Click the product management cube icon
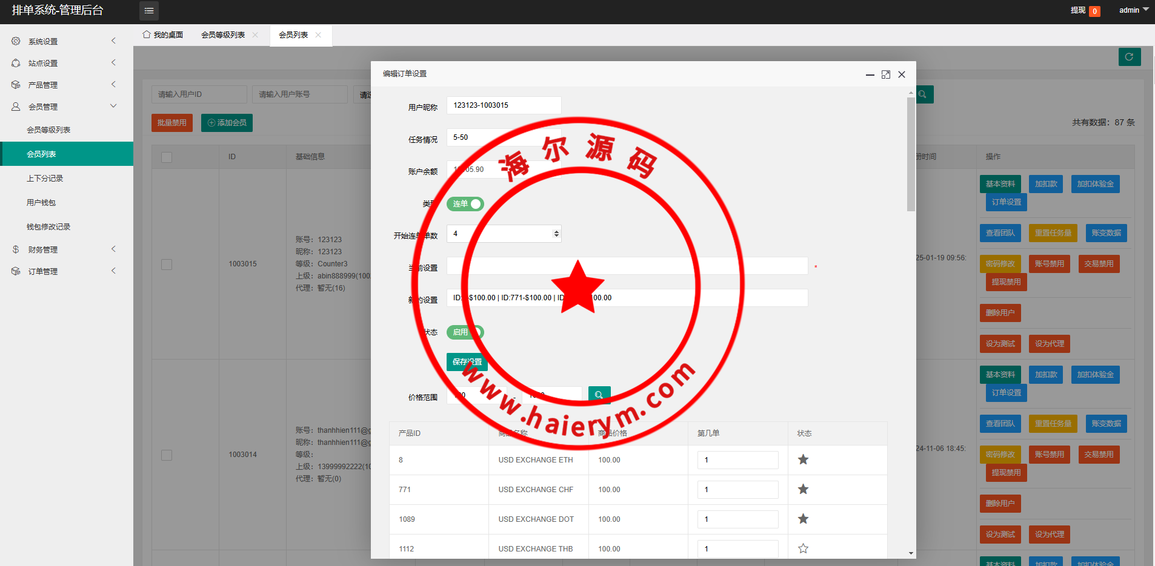 pyautogui.click(x=16, y=85)
